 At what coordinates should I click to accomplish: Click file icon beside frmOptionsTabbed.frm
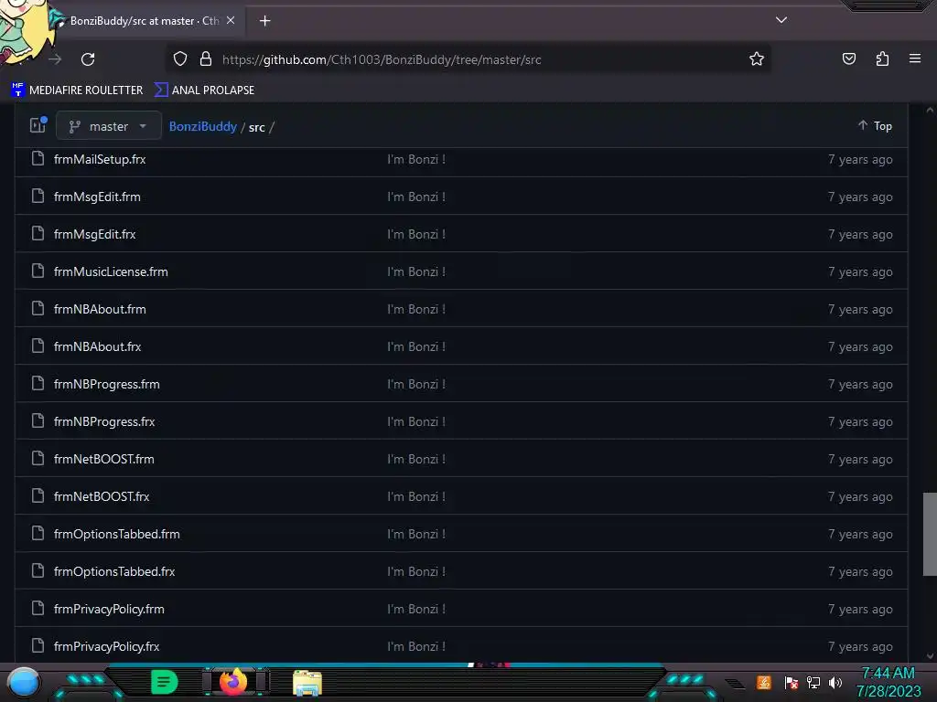(38, 533)
